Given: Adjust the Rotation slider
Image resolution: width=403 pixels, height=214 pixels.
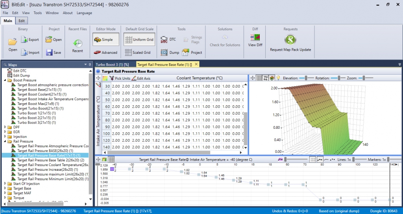Looking at the screenshot, I should tap(338, 78).
